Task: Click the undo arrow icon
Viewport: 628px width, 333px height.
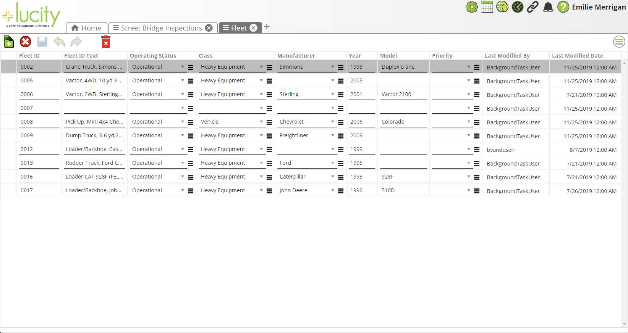Action: click(x=59, y=42)
